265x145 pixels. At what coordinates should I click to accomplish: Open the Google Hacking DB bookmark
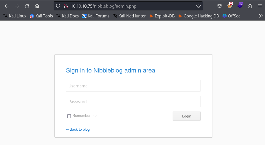click(198, 16)
